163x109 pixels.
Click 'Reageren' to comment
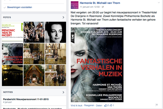[89, 105]
